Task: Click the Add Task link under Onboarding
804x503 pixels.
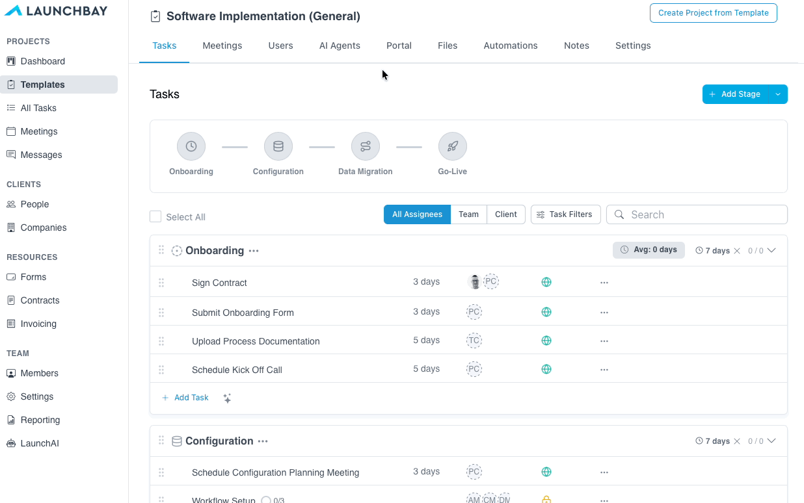Action: pyautogui.click(x=185, y=398)
